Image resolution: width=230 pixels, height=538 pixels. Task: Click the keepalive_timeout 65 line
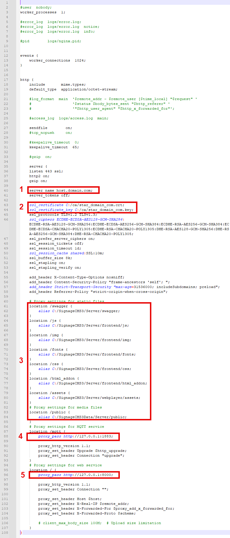tap(54, 147)
